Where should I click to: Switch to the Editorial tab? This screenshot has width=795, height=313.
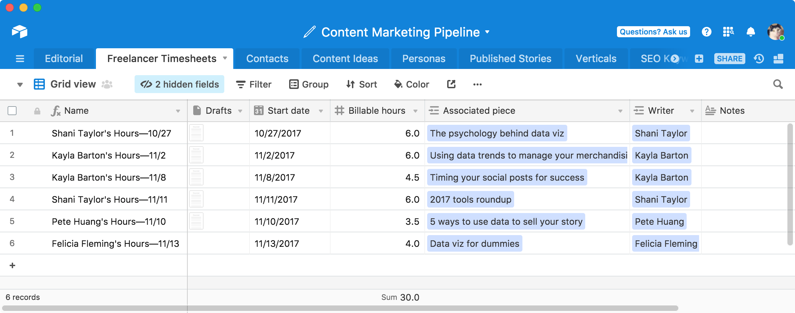64,59
